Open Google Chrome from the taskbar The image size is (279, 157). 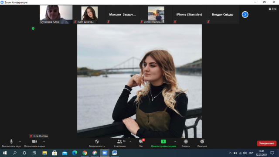coord(85,153)
